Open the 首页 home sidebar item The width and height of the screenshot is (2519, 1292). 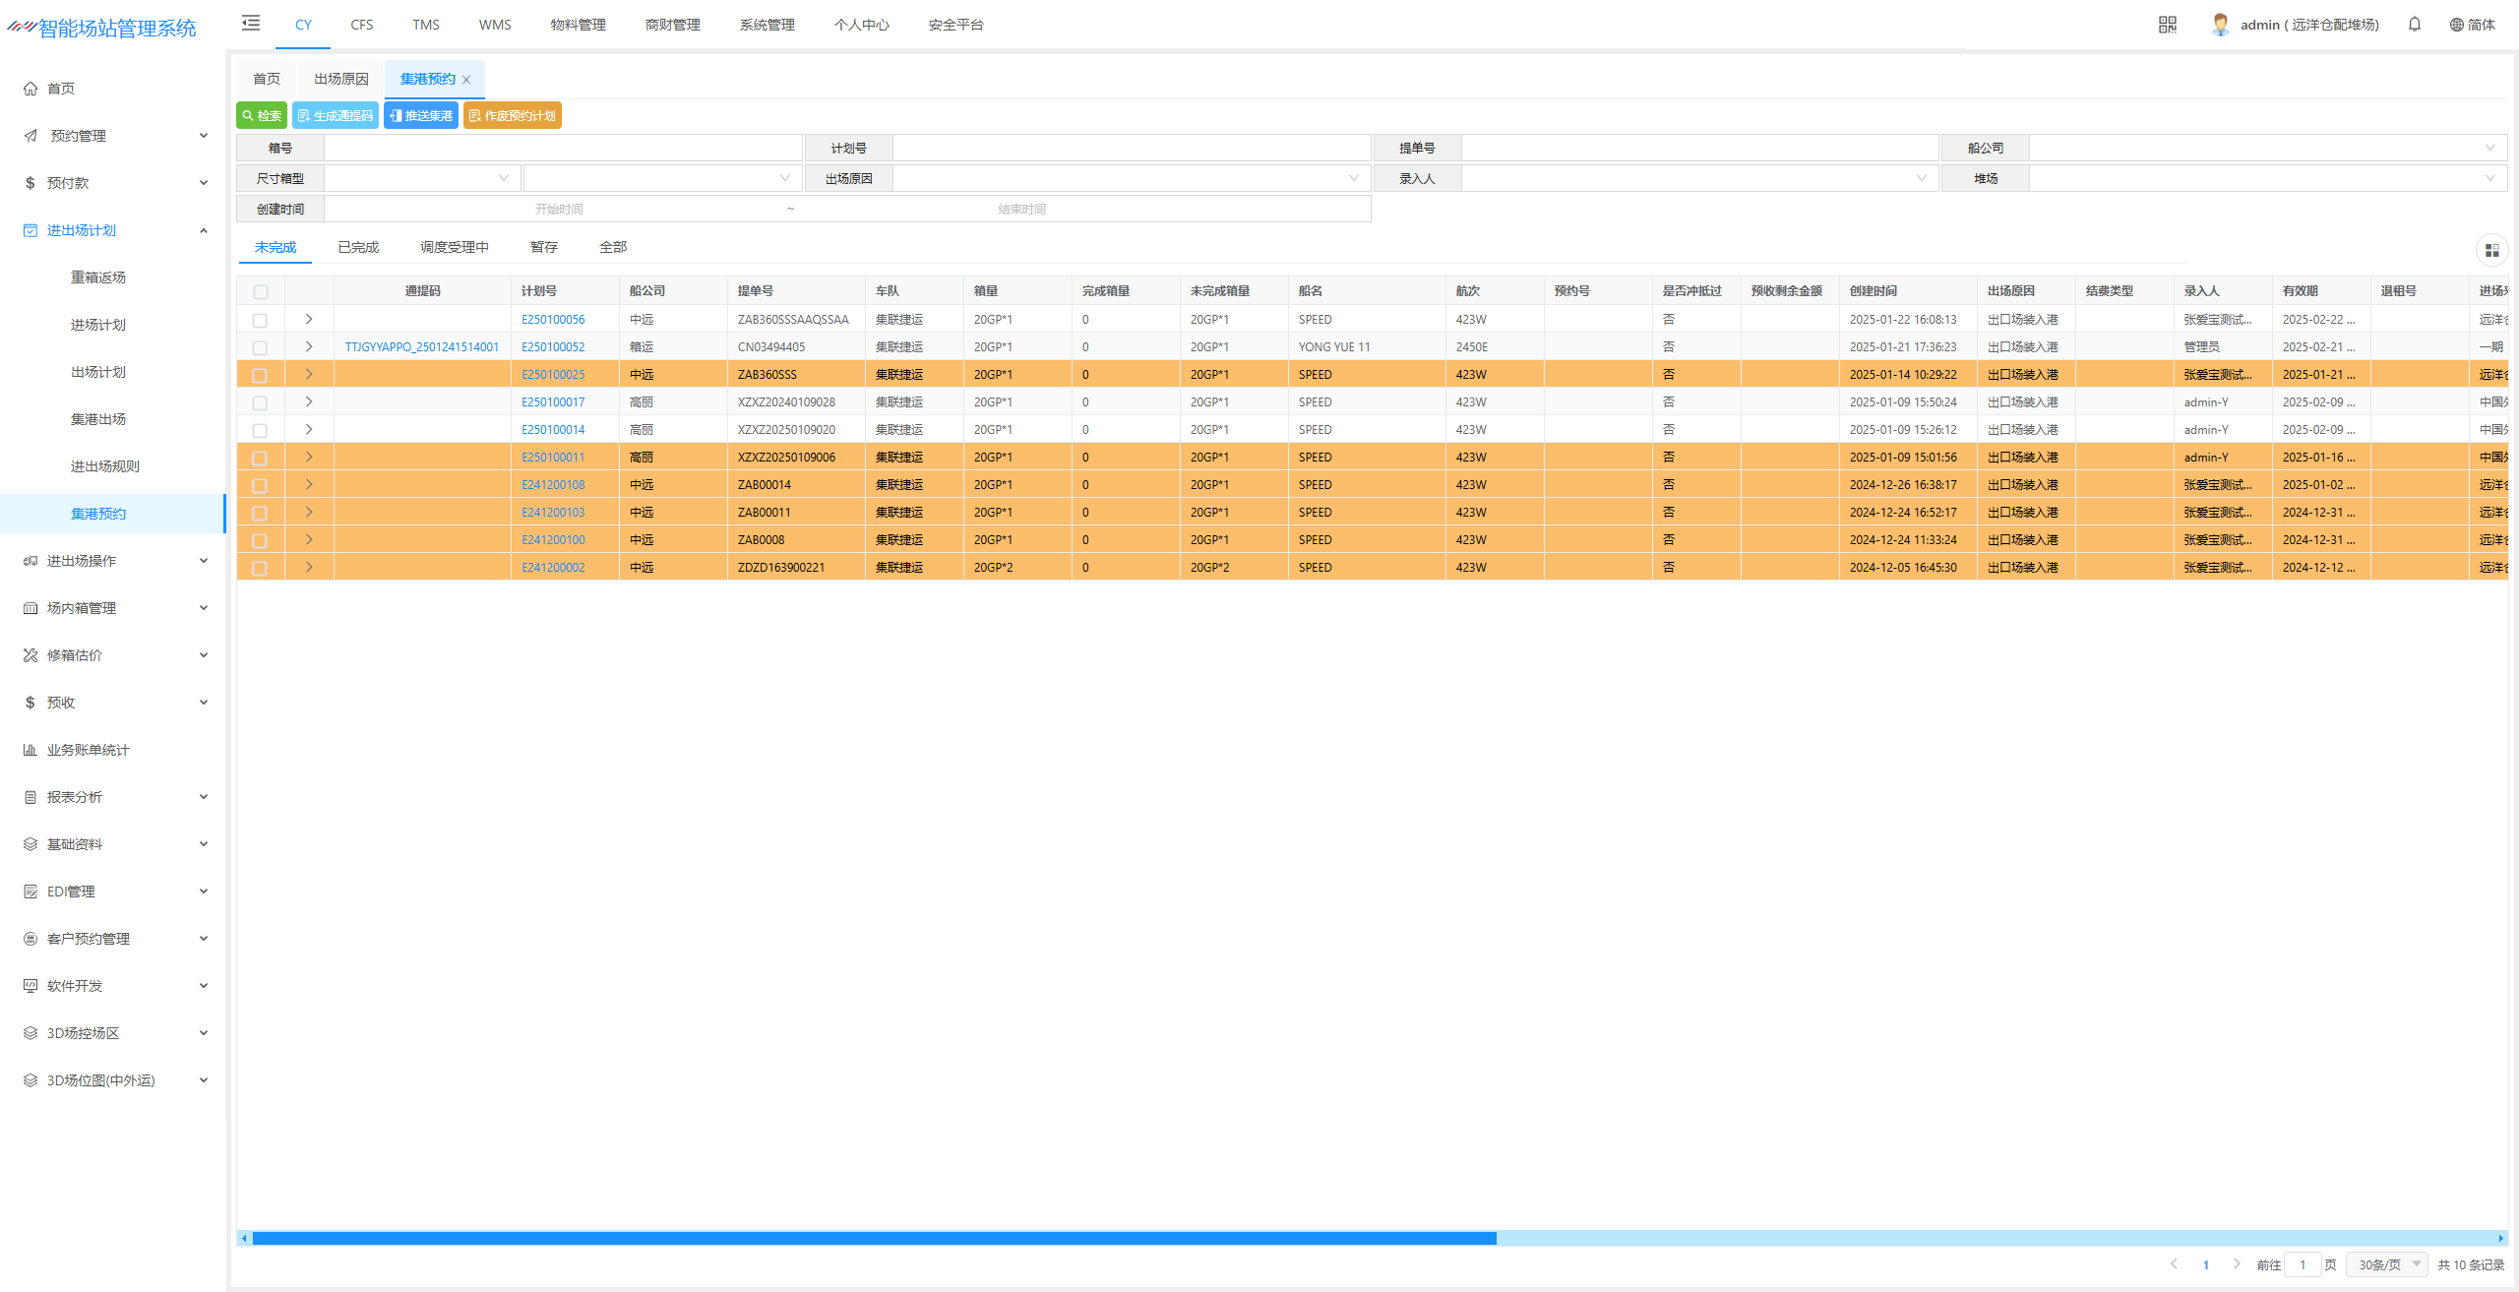point(61,89)
